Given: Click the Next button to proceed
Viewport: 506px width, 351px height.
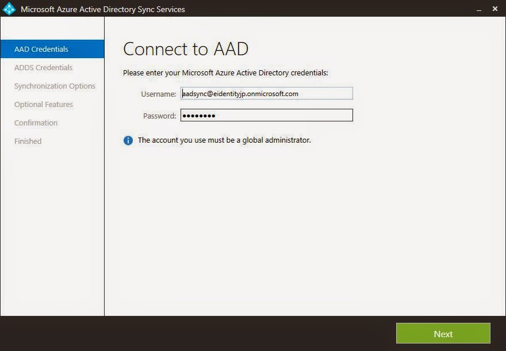Looking at the screenshot, I should pos(443,334).
